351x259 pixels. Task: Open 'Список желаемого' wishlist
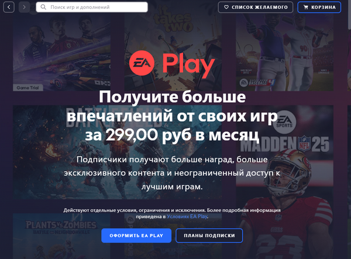[x=256, y=7]
